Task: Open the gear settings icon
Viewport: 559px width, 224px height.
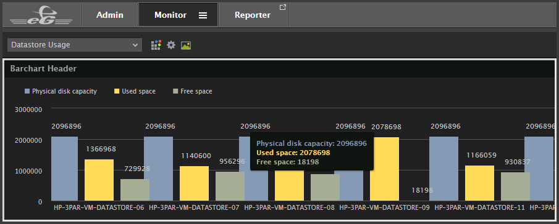Action: coord(171,45)
